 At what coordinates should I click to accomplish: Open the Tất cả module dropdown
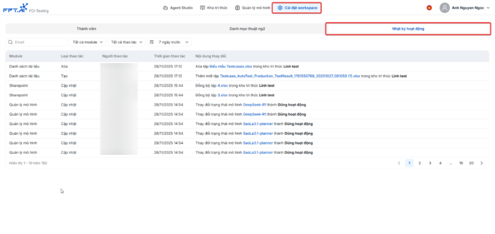[x=87, y=42]
